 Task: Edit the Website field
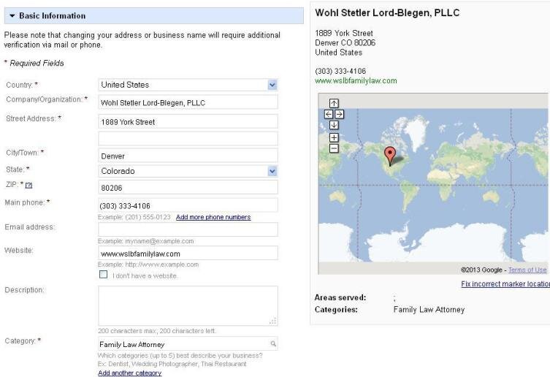tap(188, 253)
